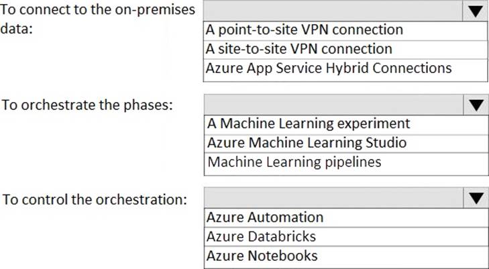Click the 'To orchestrate the phases' label
Viewport: 489px width, 269px height.
87,105
